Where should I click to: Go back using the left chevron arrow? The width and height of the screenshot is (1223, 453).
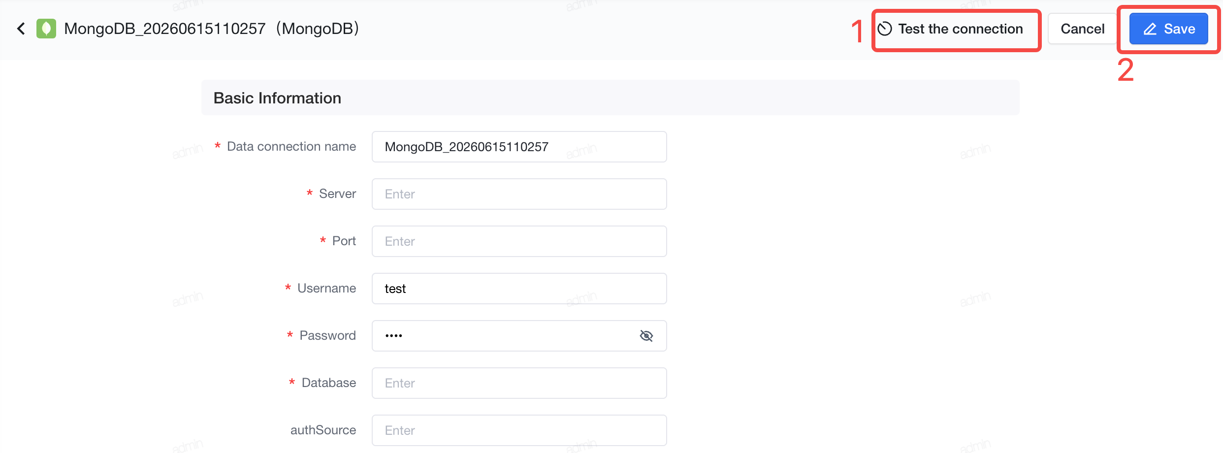click(x=21, y=29)
